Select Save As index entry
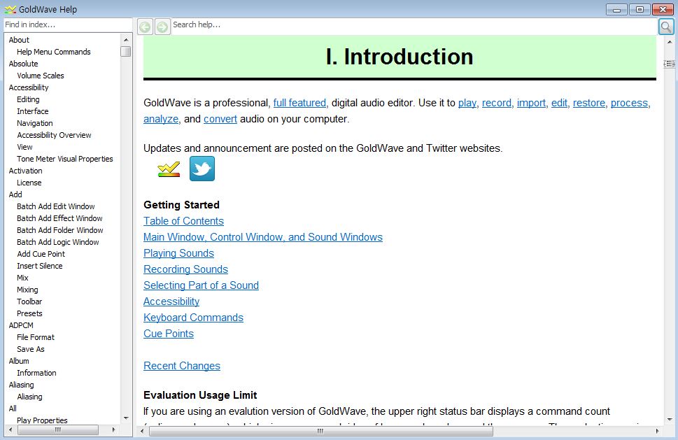 click(30, 349)
